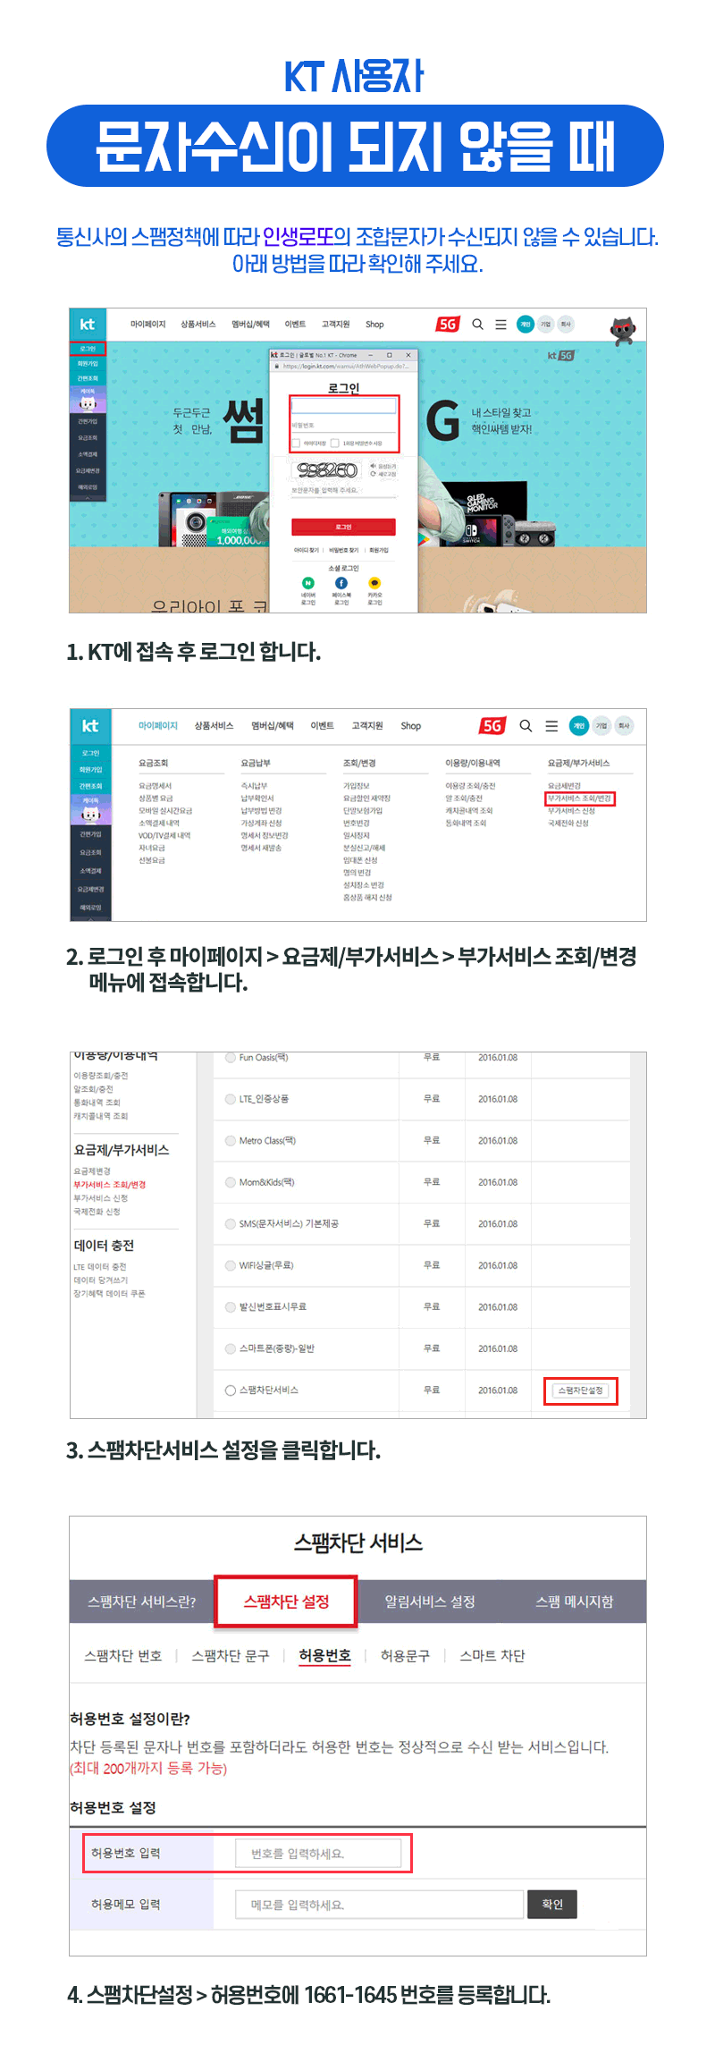The image size is (715, 2062).
Task: Select the 발신번호표시무료 radio button
Action: tap(231, 1307)
